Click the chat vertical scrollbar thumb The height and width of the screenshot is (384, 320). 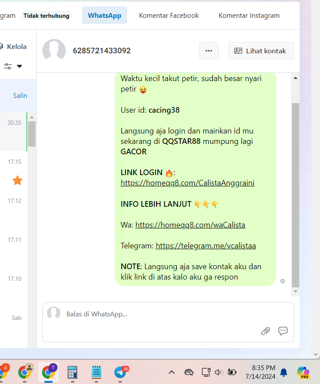pos(295,195)
